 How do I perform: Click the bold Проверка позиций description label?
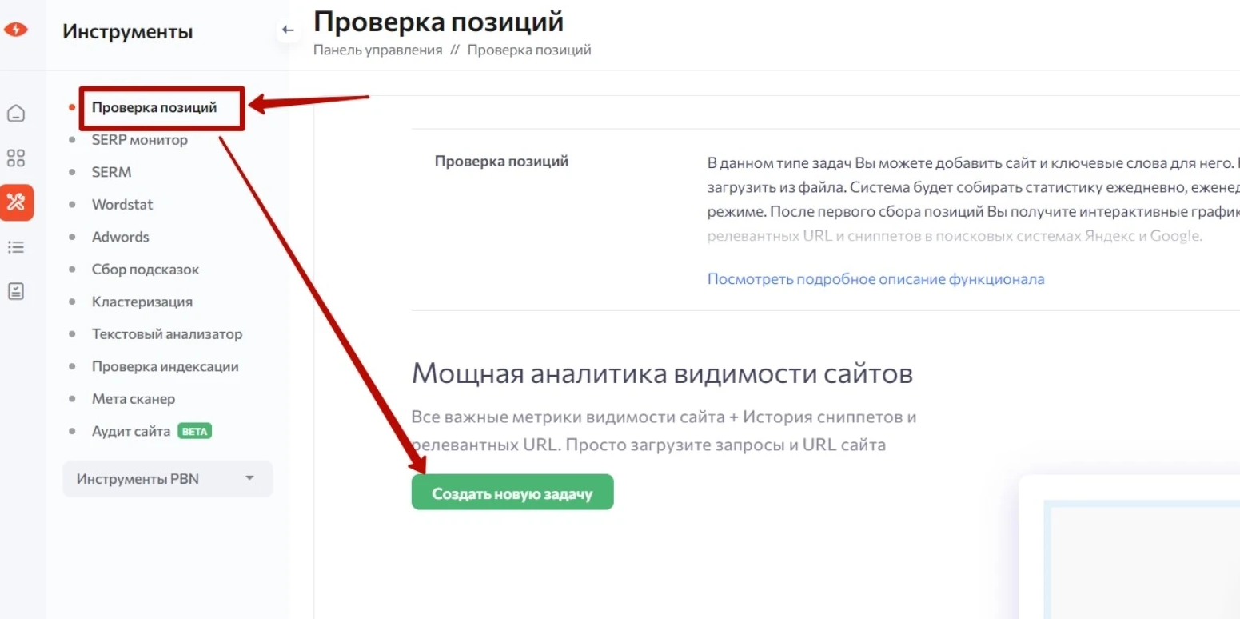(501, 162)
